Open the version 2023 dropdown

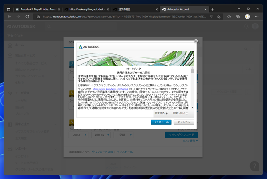coord(78,135)
